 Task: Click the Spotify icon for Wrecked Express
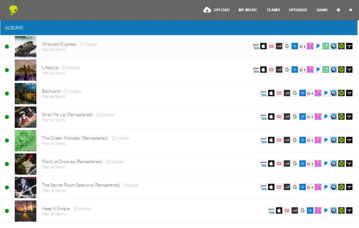(x=341, y=46)
